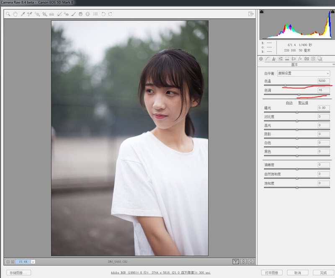Adjust the 色温 slider handle

coord(285,85)
